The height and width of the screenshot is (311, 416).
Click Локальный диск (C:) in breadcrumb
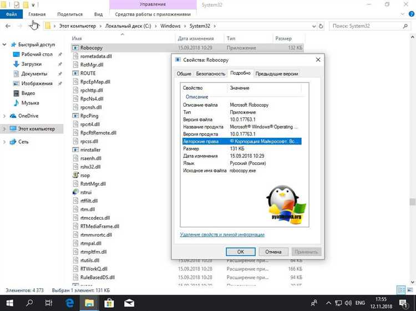point(128,26)
